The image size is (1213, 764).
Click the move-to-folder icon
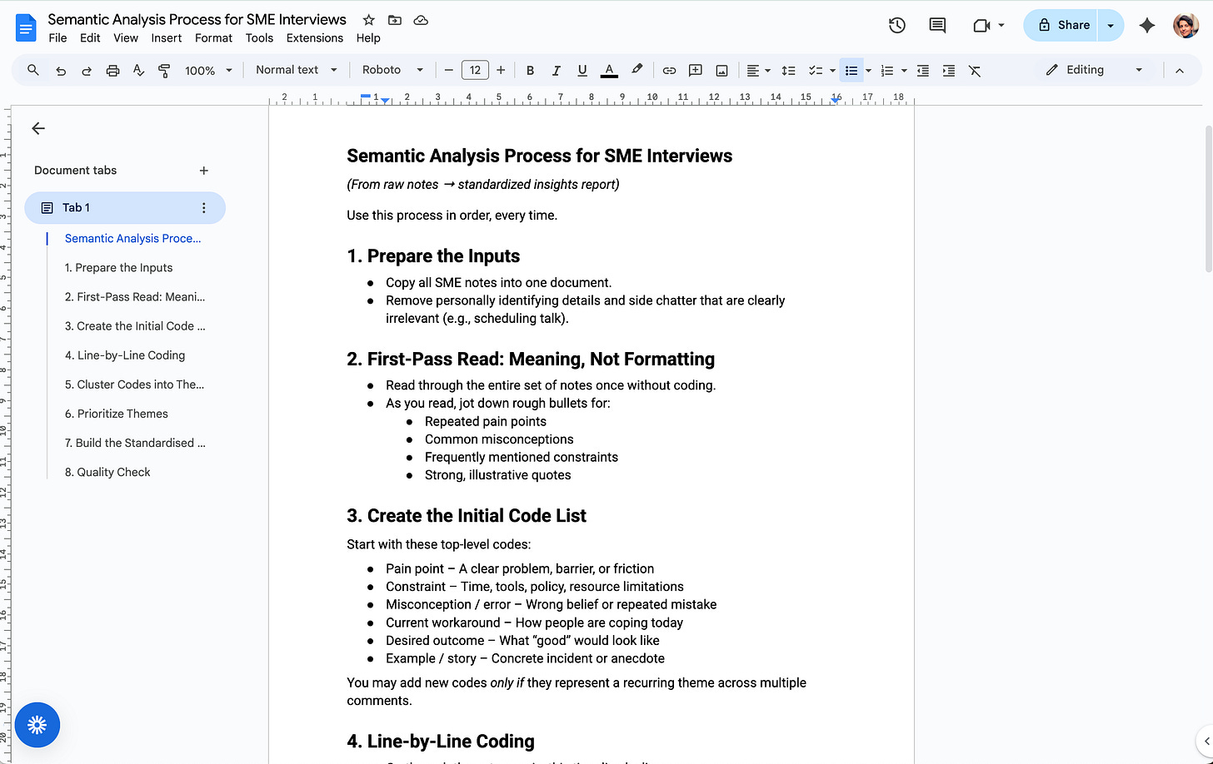[395, 20]
